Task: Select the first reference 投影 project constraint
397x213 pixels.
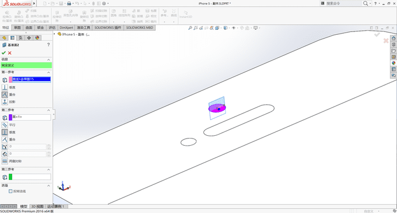Action: pos(4,102)
